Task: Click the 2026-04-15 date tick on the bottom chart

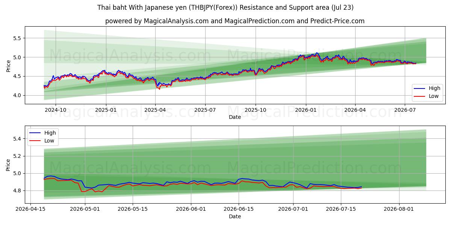Action: click(30, 209)
